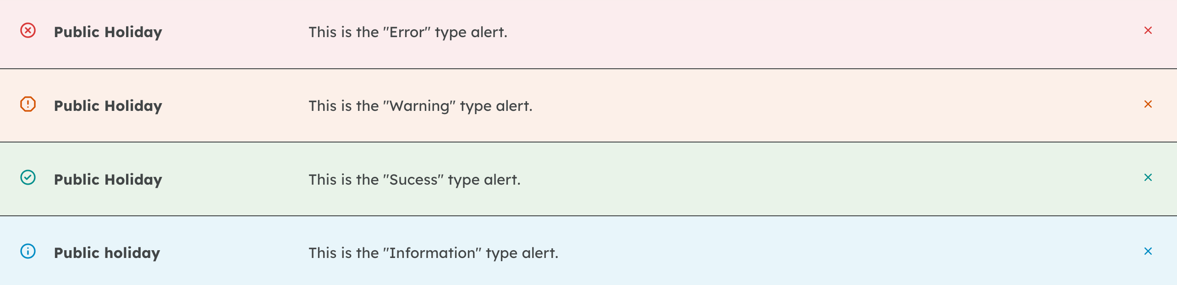Click the Public Holiday title in success alert
The height and width of the screenshot is (285, 1177).
coord(108,180)
